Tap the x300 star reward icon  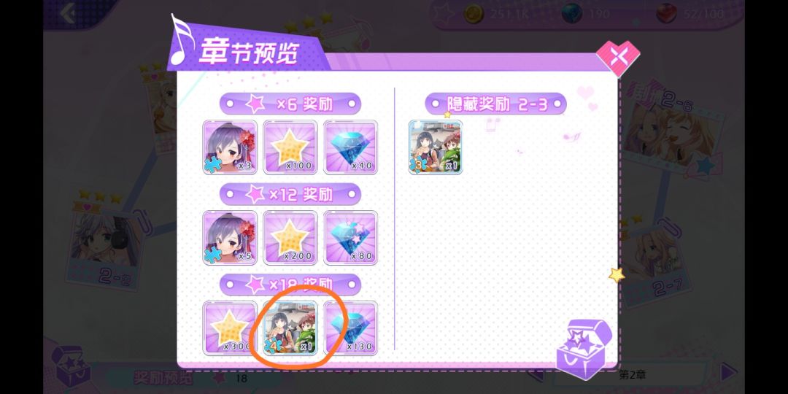[230, 328]
